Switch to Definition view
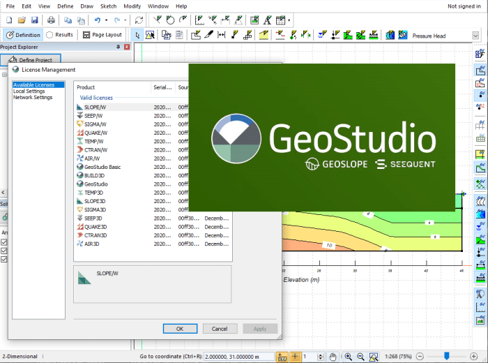This screenshot has width=488, height=363. pos(23,35)
